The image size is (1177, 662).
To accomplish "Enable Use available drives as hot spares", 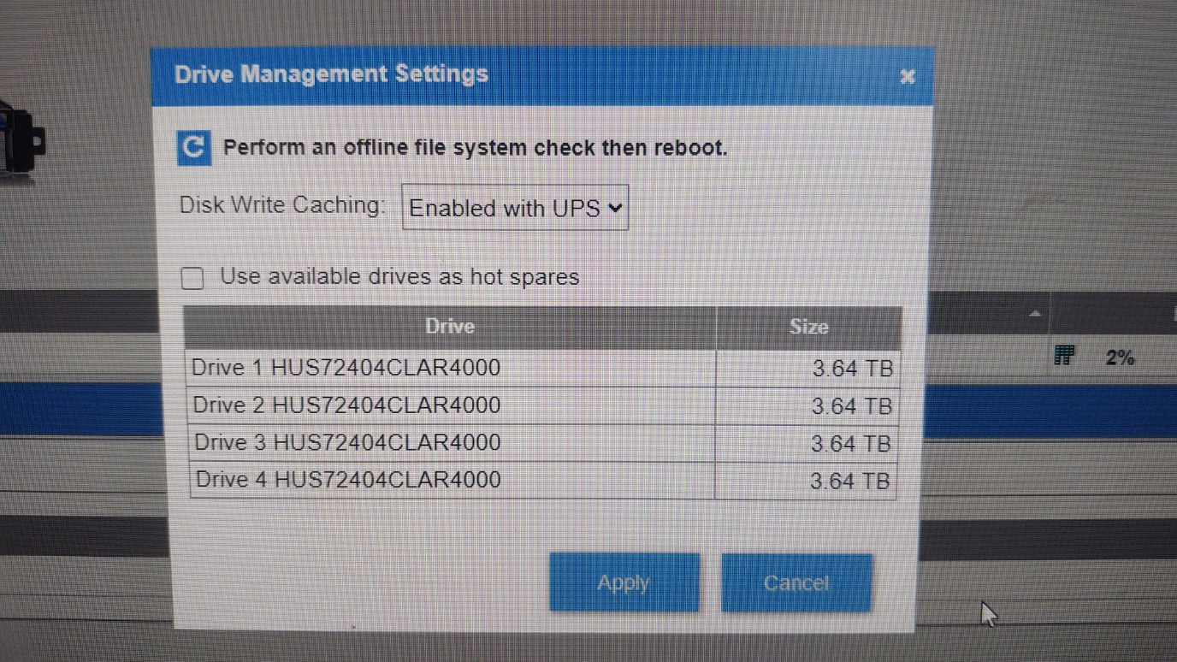I will click(193, 278).
